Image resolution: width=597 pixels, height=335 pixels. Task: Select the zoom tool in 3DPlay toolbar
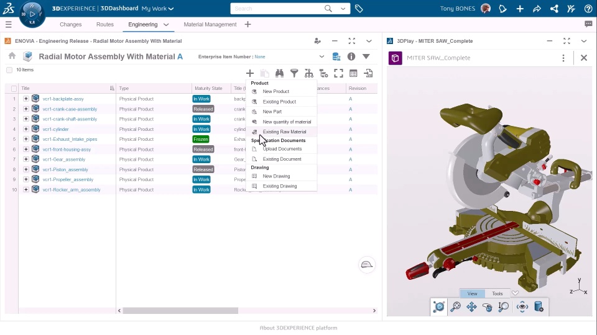tap(455, 306)
